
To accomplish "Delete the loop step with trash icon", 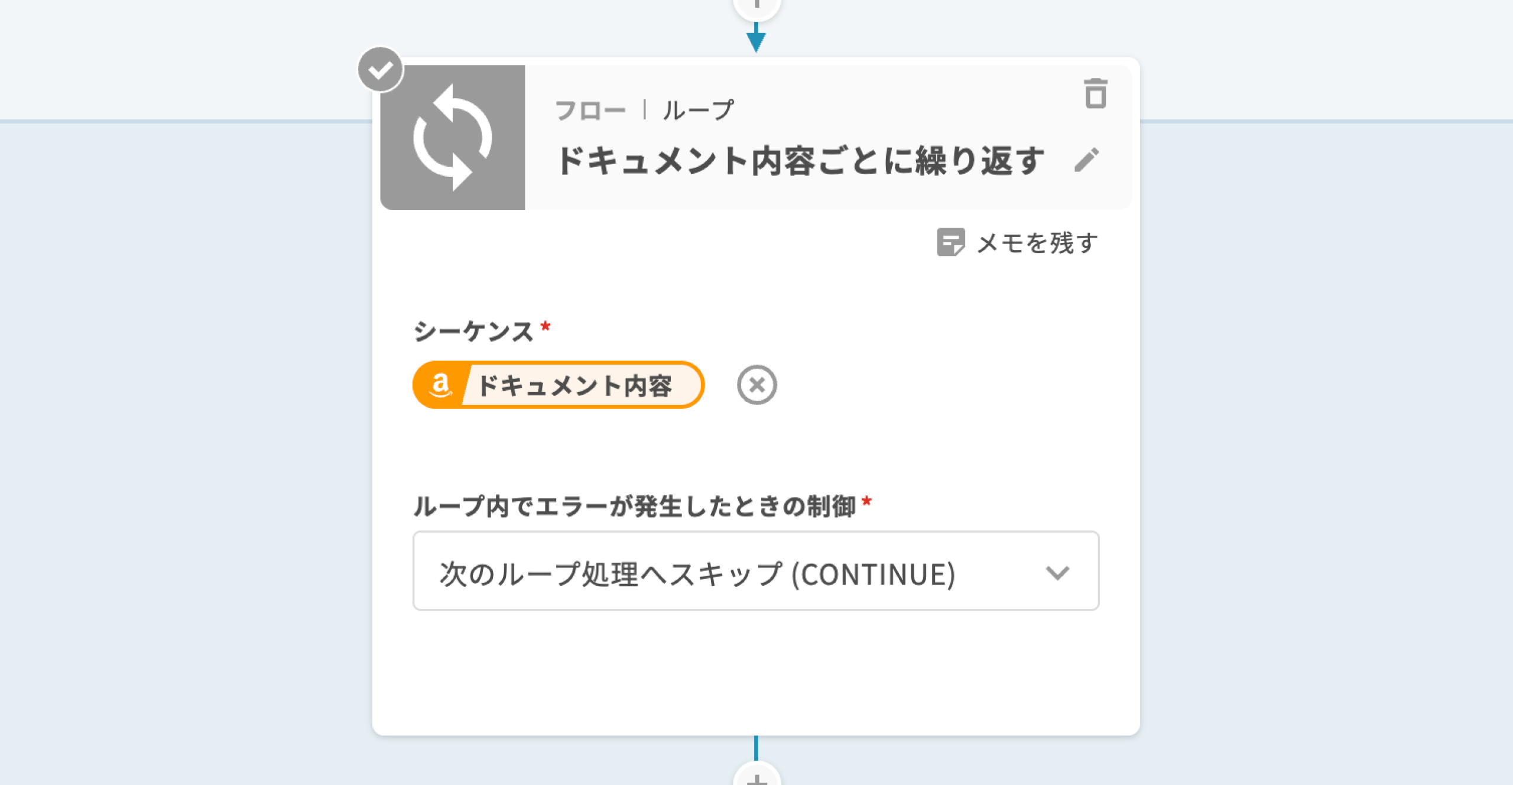I will pyautogui.click(x=1095, y=94).
